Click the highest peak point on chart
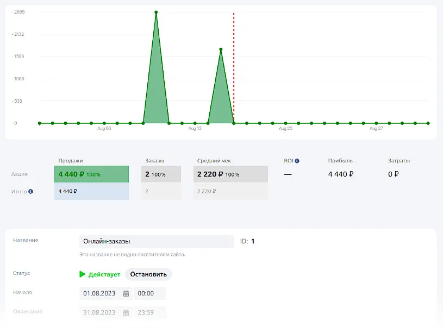This screenshot has height=334, width=443. click(x=156, y=12)
